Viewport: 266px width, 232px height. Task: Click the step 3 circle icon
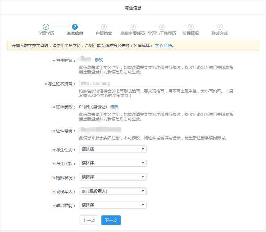104,27
